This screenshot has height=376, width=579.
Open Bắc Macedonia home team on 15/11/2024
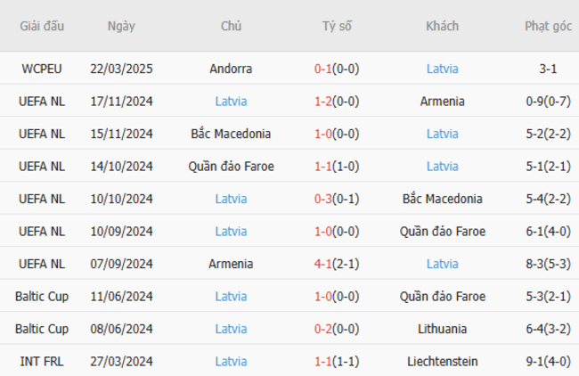click(x=231, y=134)
